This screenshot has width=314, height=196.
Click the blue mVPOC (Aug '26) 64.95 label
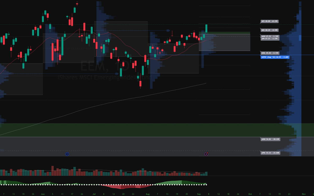(x=275, y=57)
